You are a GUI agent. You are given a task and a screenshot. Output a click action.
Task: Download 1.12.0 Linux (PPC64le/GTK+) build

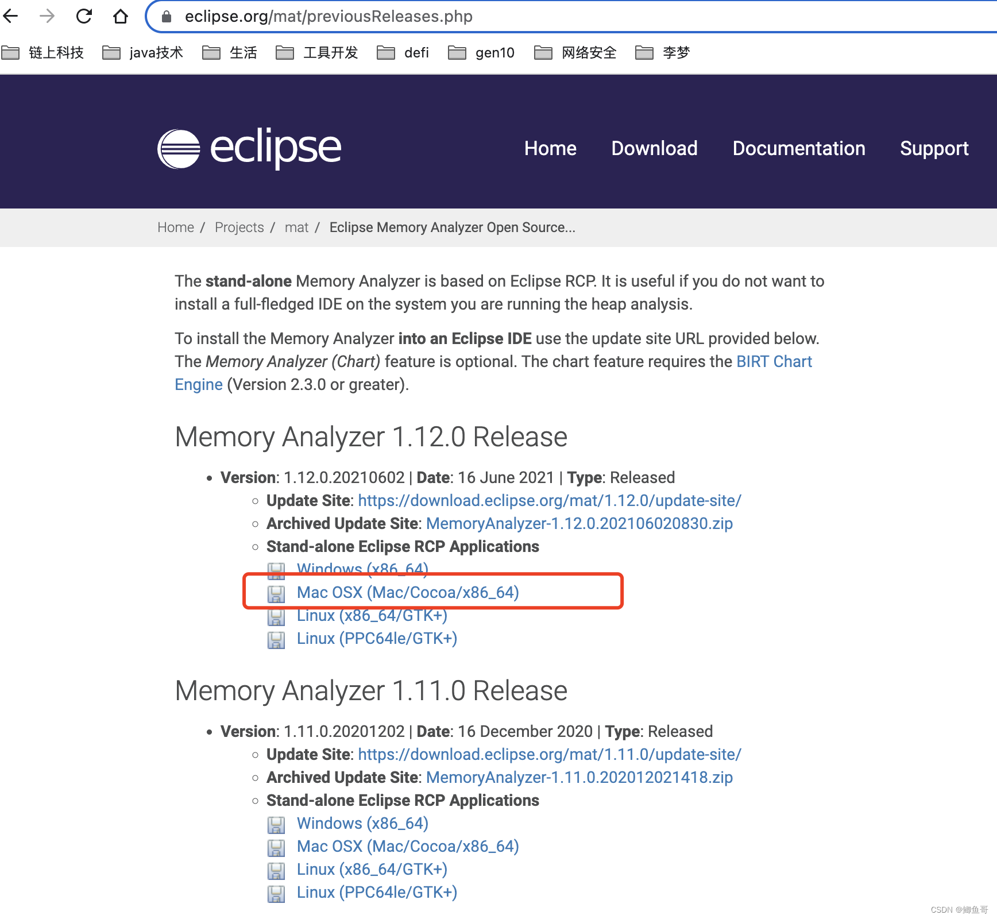[x=377, y=638]
